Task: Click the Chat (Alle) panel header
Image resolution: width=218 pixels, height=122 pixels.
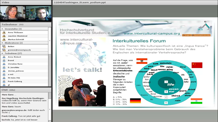Action: point(26,90)
